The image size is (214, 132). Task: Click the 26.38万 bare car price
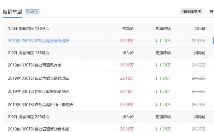(x=127, y=129)
